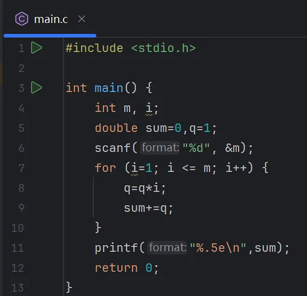Click line number 4 in the gutter
This screenshot has height=296, width=307.
(21, 108)
